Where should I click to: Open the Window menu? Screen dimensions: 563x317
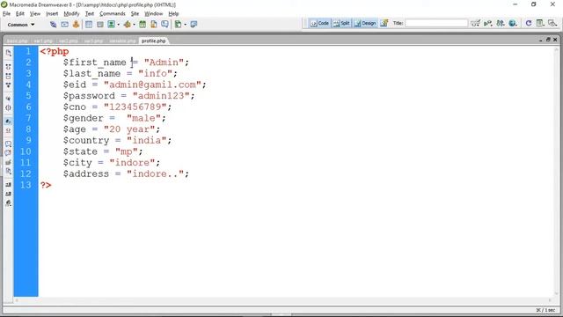pyautogui.click(x=153, y=14)
